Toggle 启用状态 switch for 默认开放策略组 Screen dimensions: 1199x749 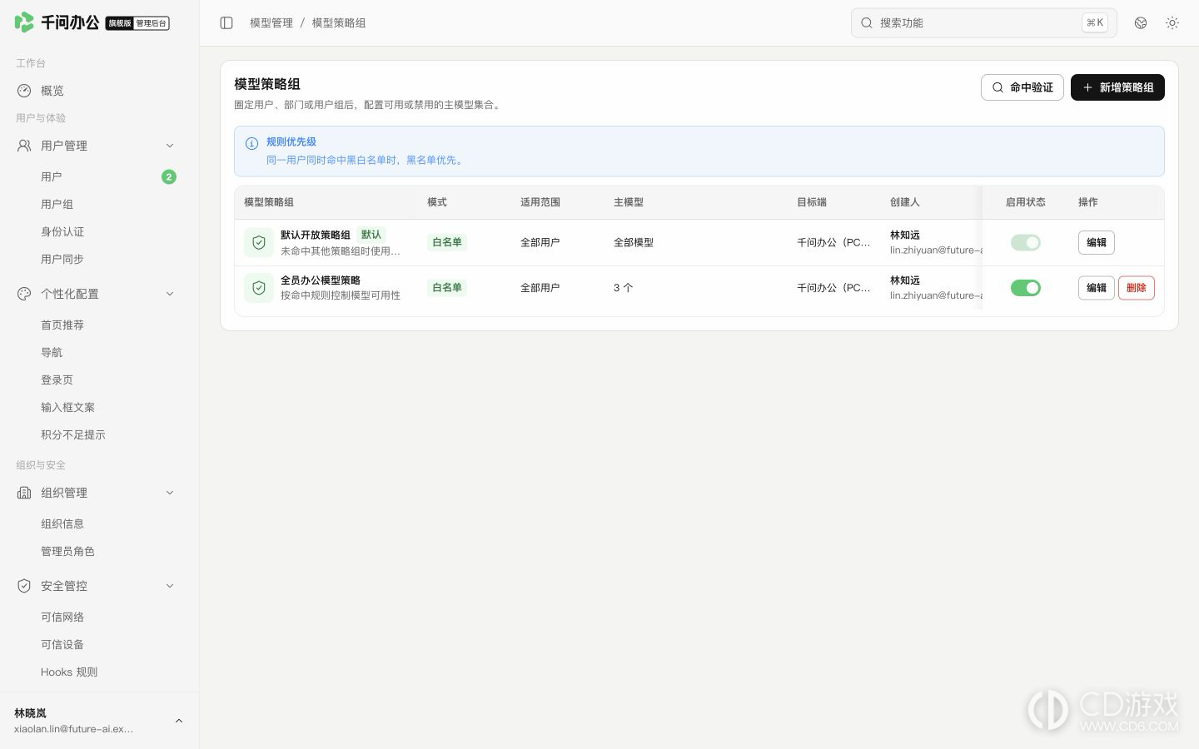[1026, 242]
